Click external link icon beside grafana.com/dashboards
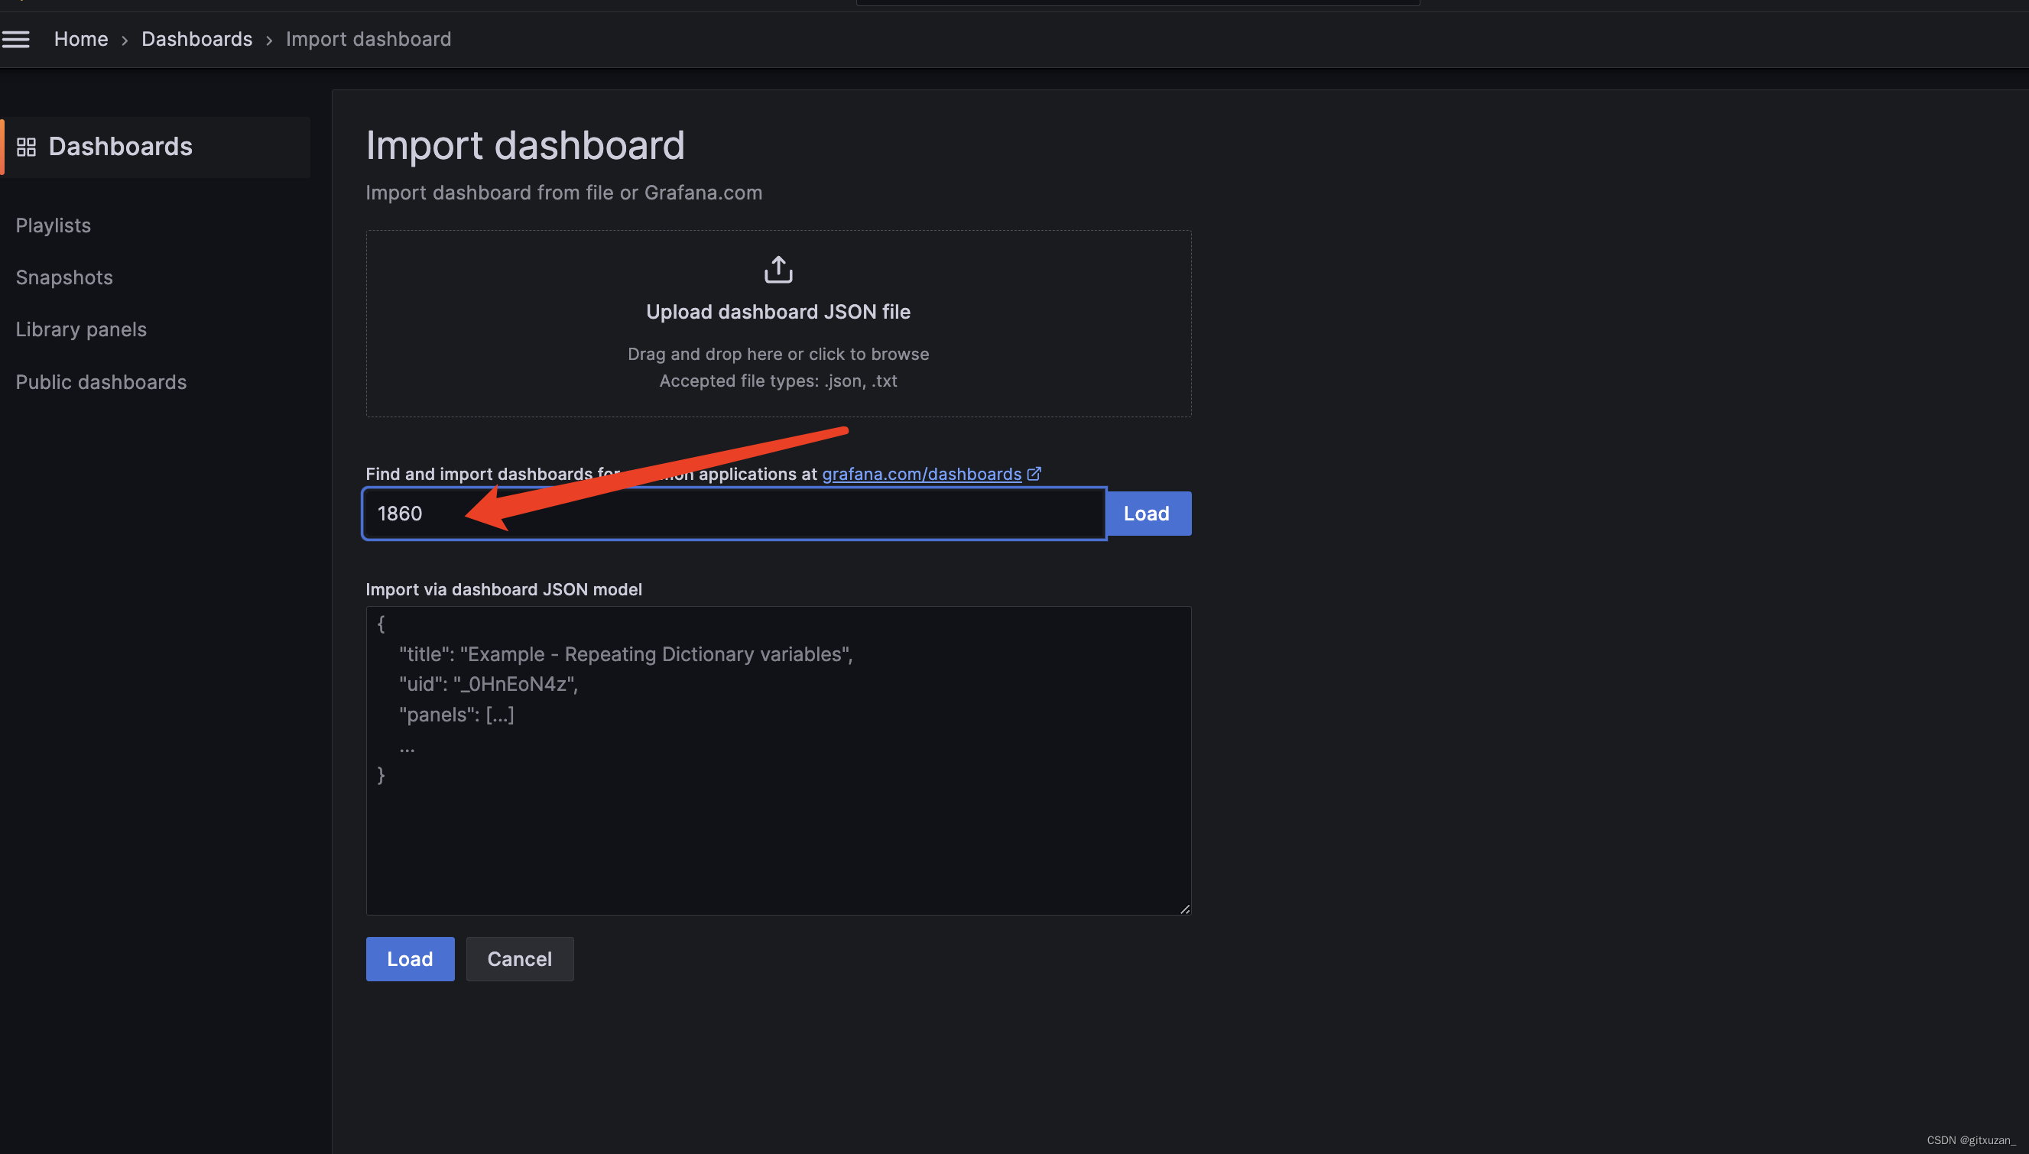 click(1034, 474)
